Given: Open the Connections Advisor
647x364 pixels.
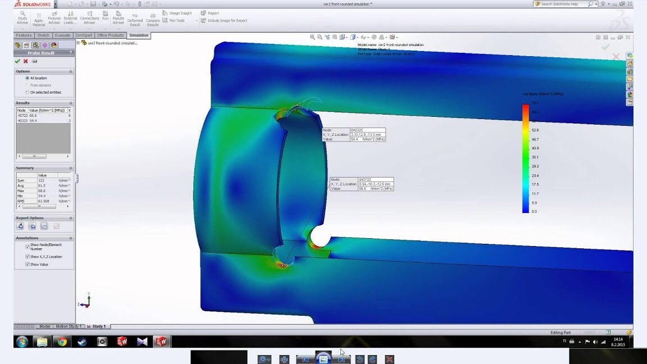Looking at the screenshot, I should [x=89, y=18].
